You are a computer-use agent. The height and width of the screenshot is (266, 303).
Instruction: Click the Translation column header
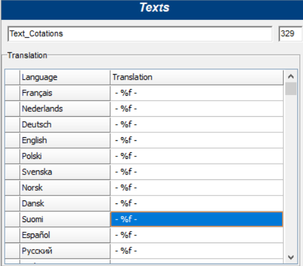pos(197,77)
